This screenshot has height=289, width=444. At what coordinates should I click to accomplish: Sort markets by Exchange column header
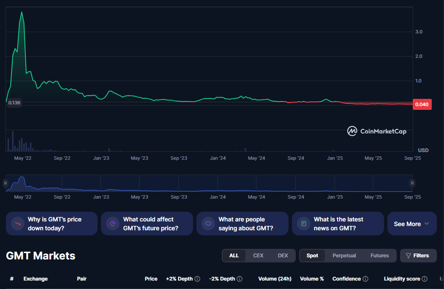point(35,279)
